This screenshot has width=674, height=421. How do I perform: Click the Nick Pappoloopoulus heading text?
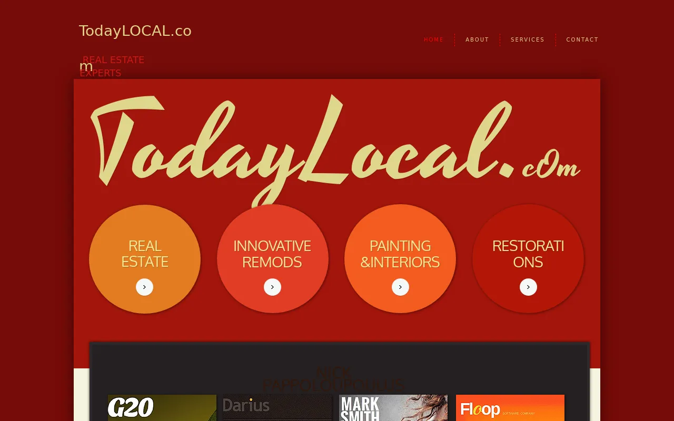333,379
